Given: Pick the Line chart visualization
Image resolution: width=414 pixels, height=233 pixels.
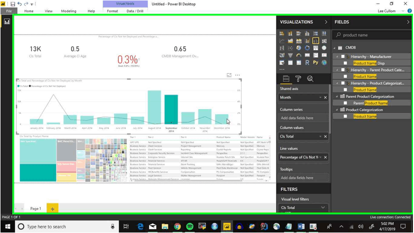Looking at the screenshot, I should [x=282, y=41].
